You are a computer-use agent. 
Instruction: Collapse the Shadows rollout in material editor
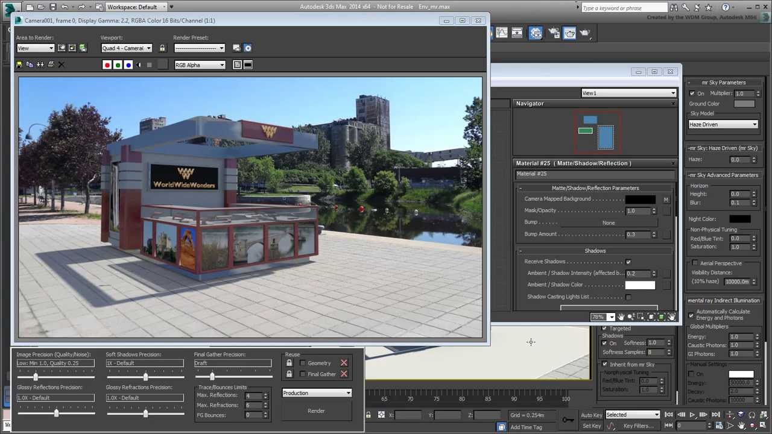pos(595,251)
